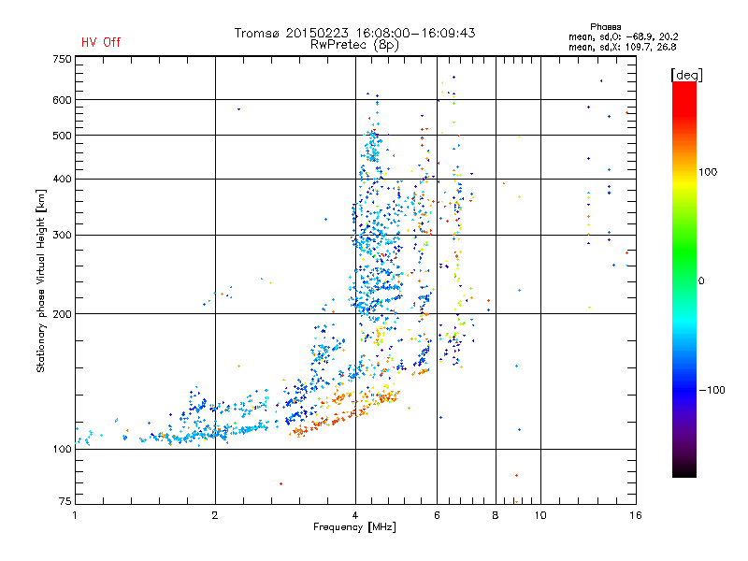Click the black bottom of the colorbar

click(x=684, y=470)
